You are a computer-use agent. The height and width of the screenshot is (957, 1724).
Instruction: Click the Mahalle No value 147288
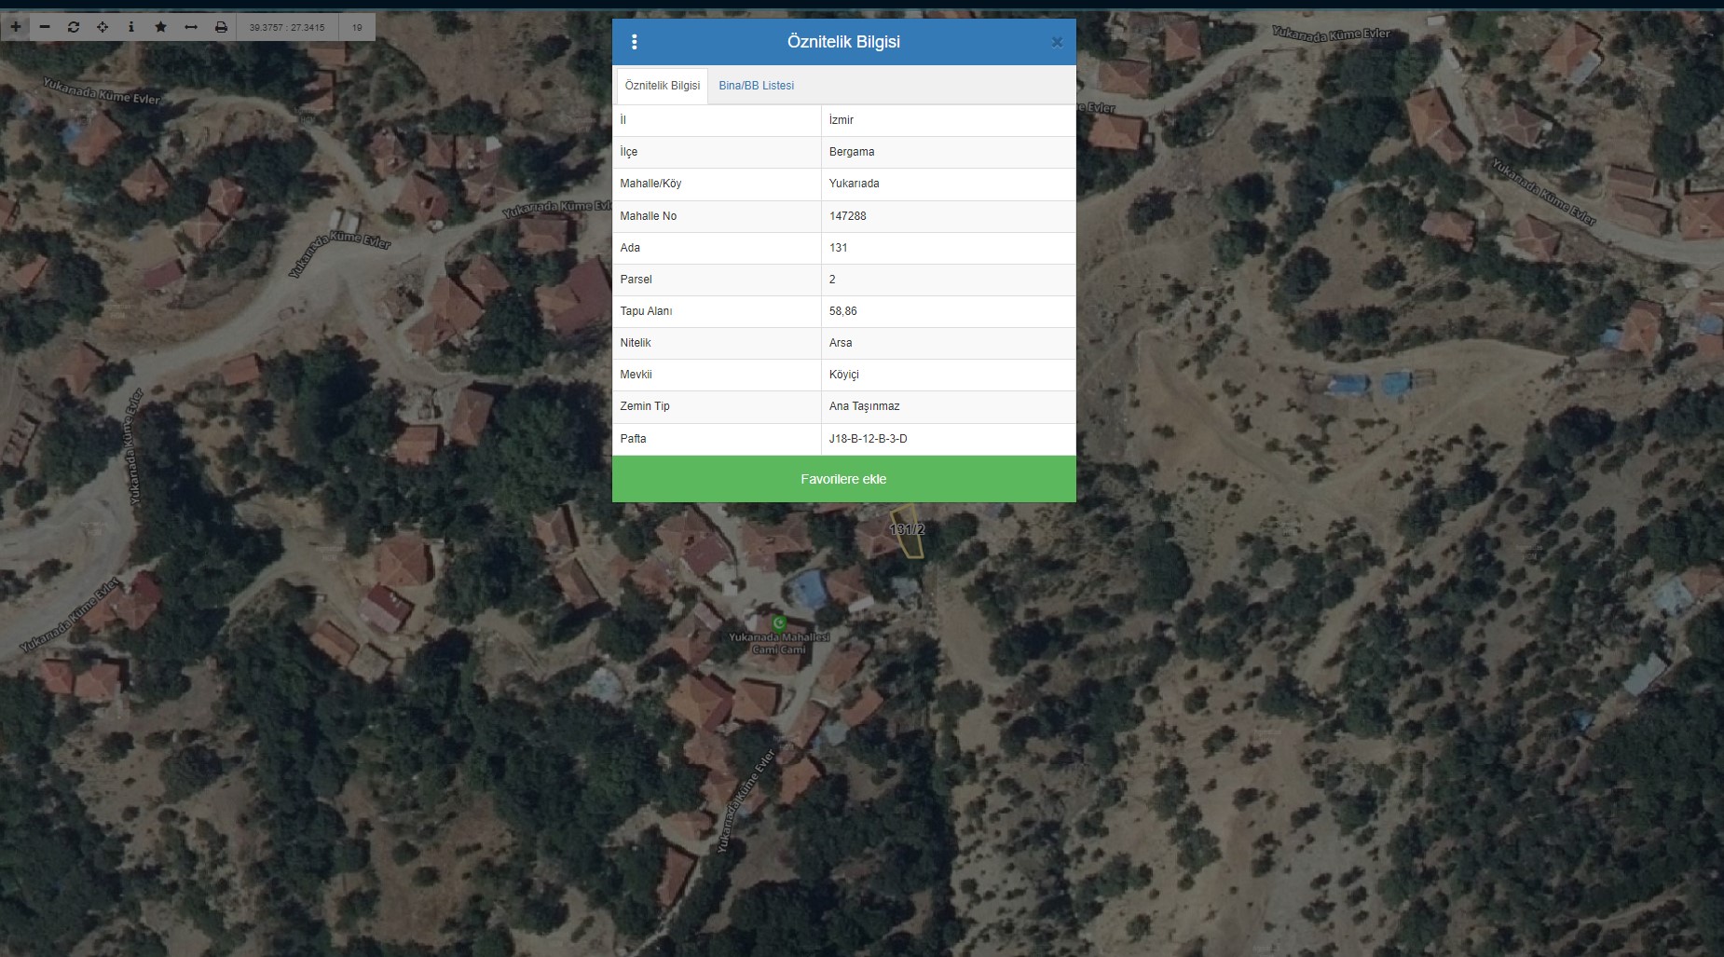coord(847,216)
